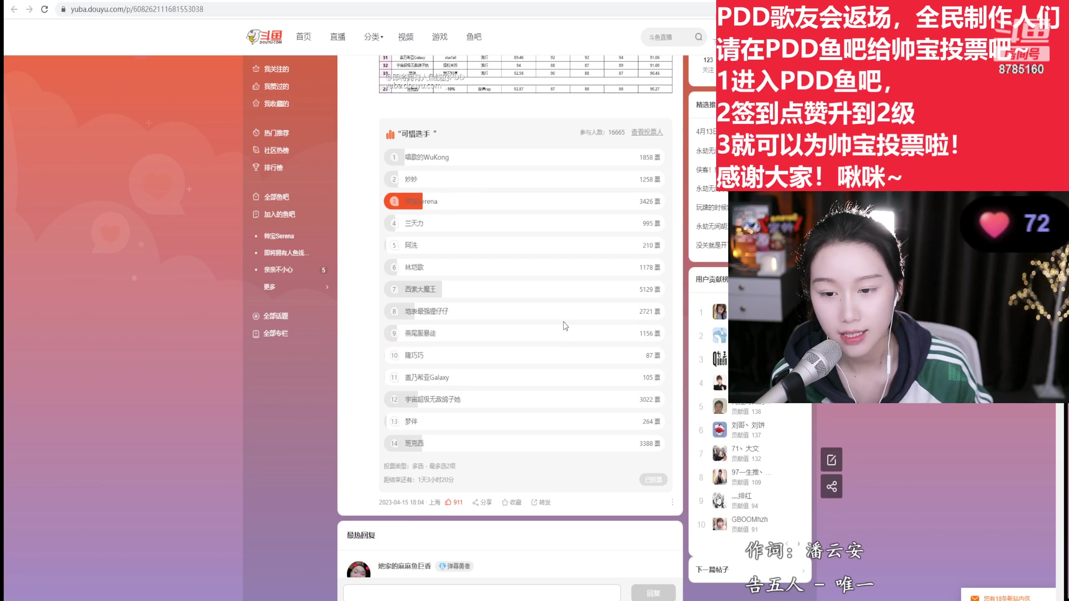Image resolution: width=1069 pixels, height=601 pixels.
Task: Click the 弹幕勇者 badge on comment
Action: click(x=454, y=566)
